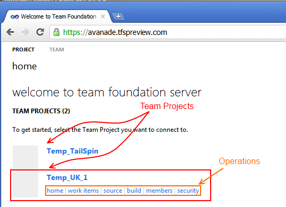Click the 'home' page title text
Screen dimensions: 286x207
pyautogui.click(x=24, y=66)
